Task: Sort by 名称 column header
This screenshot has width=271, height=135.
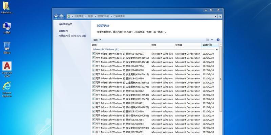Action: tap(121, 45)
